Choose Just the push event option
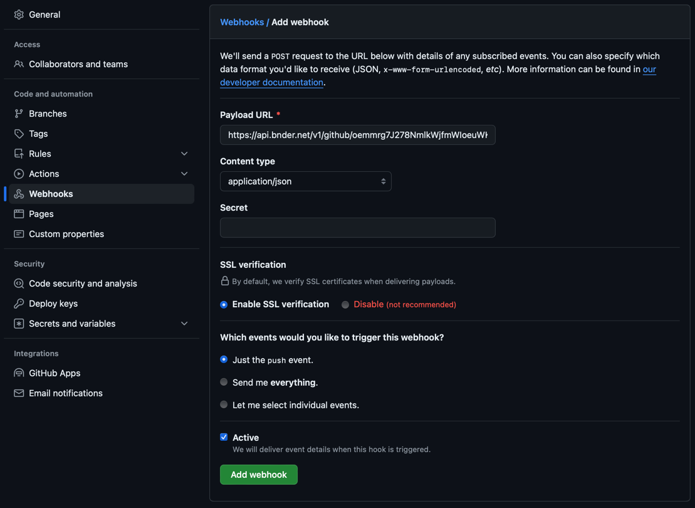Viewport: 695px width, 508px height. tap(224, 359)
